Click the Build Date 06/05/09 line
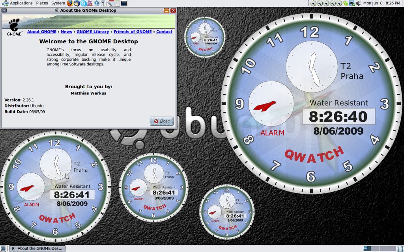 click(x=25, y=112)
